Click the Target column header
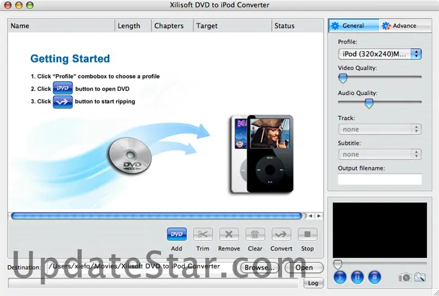The image size is (439, 296). 232,26
